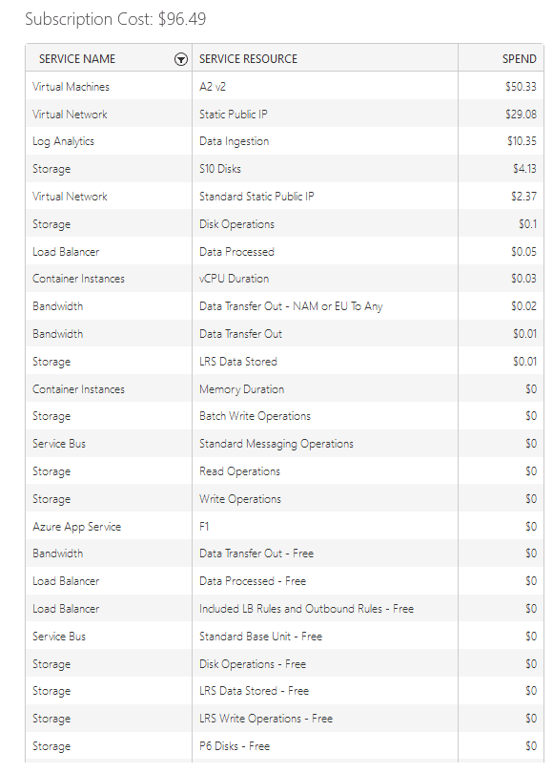
Task: Click the Azure App Service entry
Action: click(x=77, y=527)
